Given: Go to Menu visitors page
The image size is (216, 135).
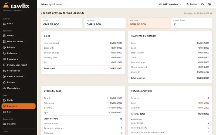Looking at the screenshot, I should coord(18,88).
